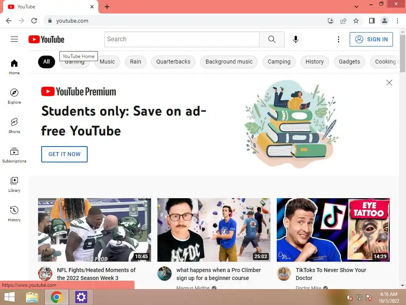This screenshot has height=305, width=406.
Task: Open History in the sidebar
Action: click(14, 214)
